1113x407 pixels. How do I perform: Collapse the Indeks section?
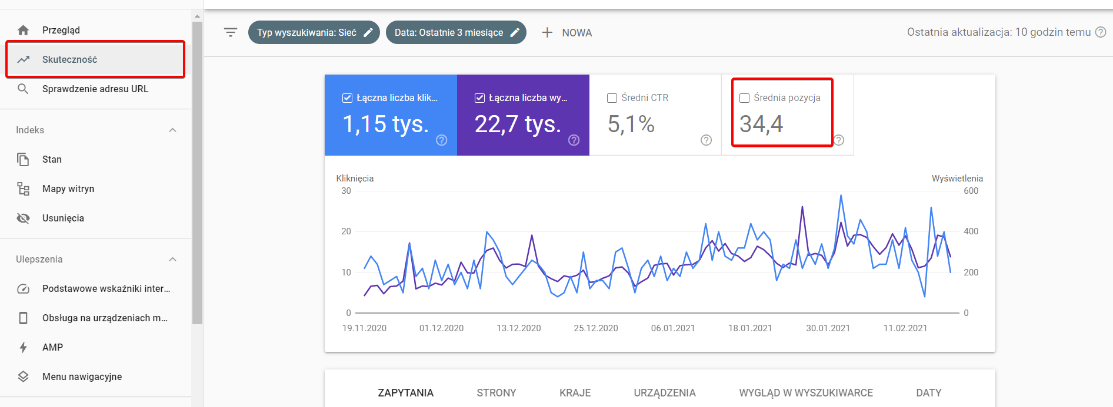coord(172,130)
